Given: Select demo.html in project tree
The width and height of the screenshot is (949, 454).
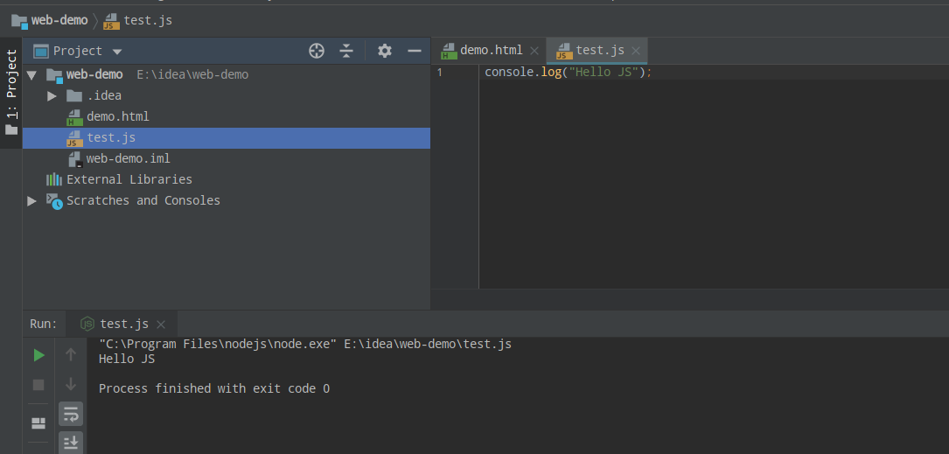Looking at the screenshot, I should [x=117, y=116].
